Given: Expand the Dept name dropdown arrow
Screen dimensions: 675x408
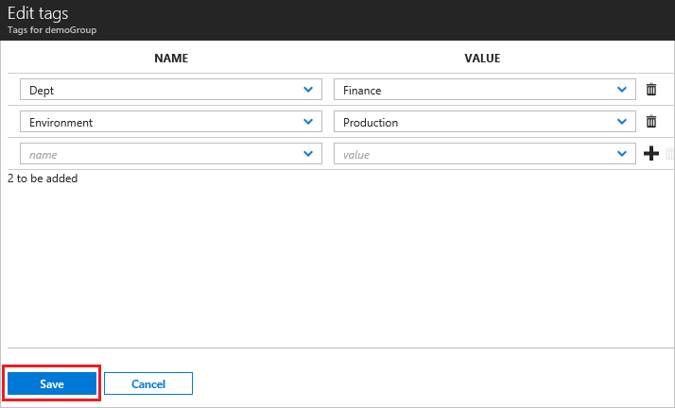Looking at the screenshot, I should tap(308, 90).
